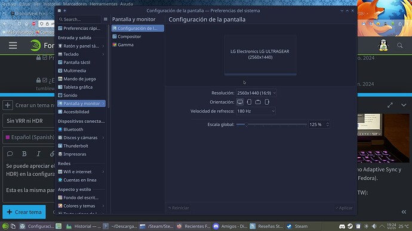Expand the Teclado chevron

(103, 54)
